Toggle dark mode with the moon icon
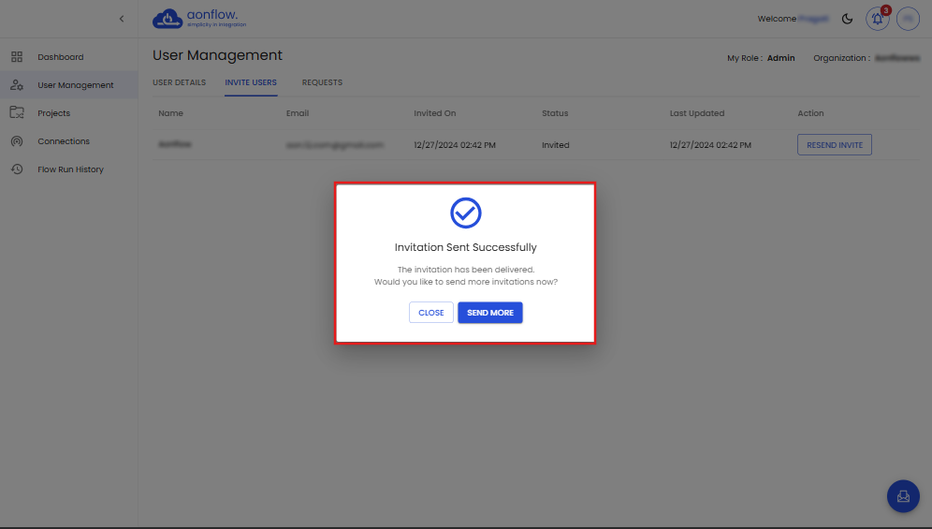932x529 pixels. pos(848,19)
